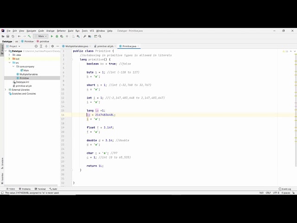Switch to MultipleVariables.java tab
The height and width of the screenshot is (223, 297).
pyautogui.click(x=77, y=46)
